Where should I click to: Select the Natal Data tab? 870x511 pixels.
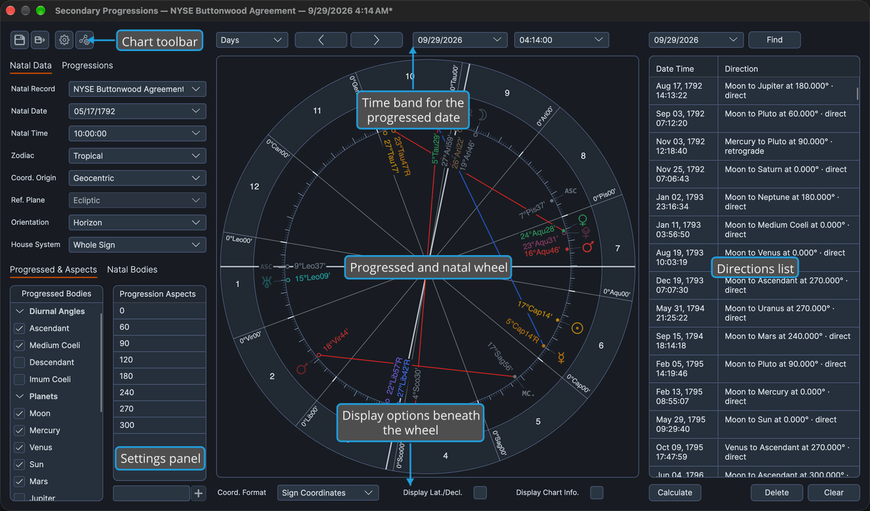31,65
